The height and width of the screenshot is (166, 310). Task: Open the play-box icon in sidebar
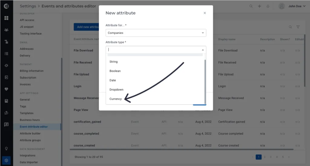(6, 77)
